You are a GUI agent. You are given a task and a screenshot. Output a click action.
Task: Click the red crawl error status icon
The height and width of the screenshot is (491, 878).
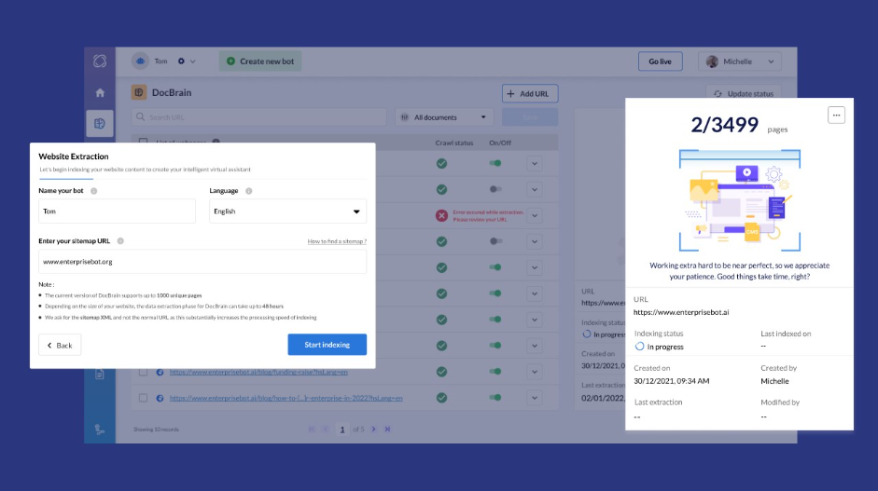tap(442, 215)
